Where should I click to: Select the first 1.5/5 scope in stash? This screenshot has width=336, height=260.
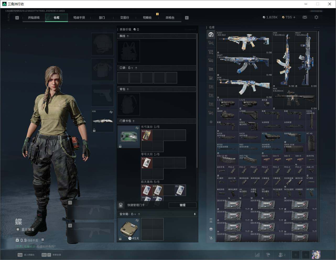227,104
